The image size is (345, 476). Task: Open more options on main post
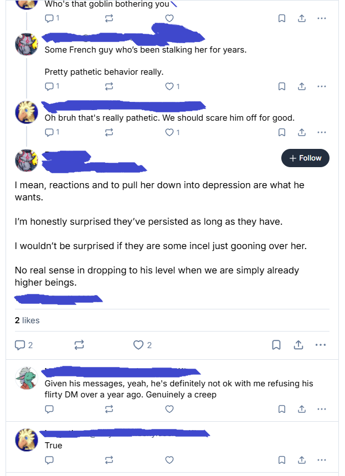[320, 345]
